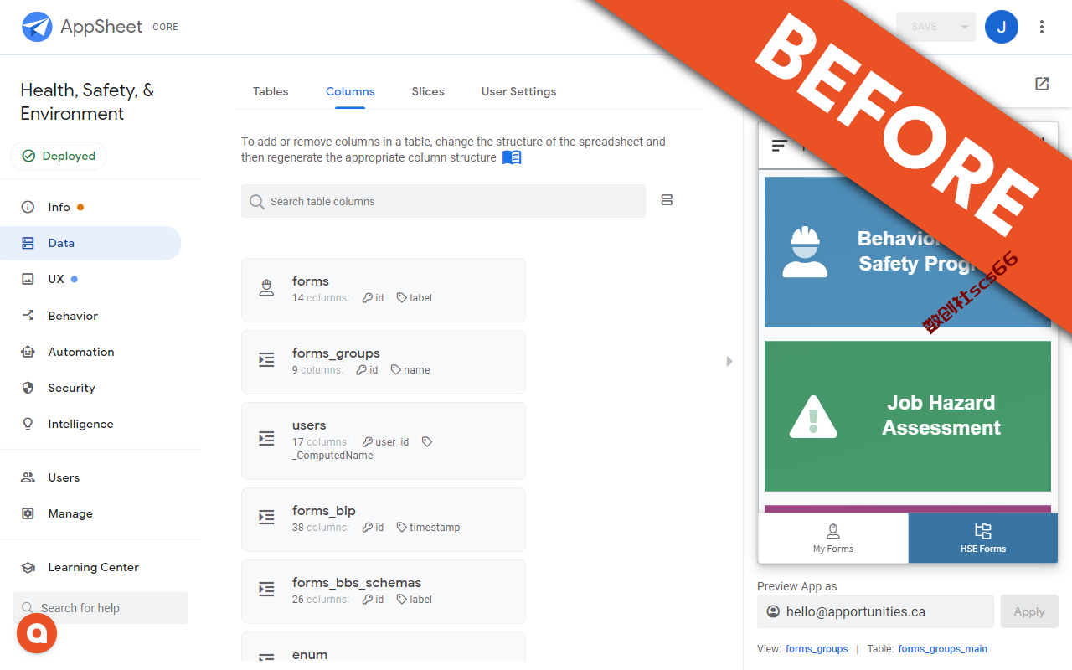
Task: Click the forms_groups indent list icon
Action: pos(266,360)
